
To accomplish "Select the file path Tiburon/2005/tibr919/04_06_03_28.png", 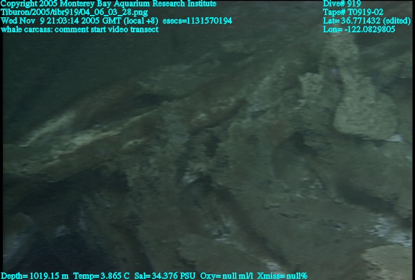I will click(74, 12).
